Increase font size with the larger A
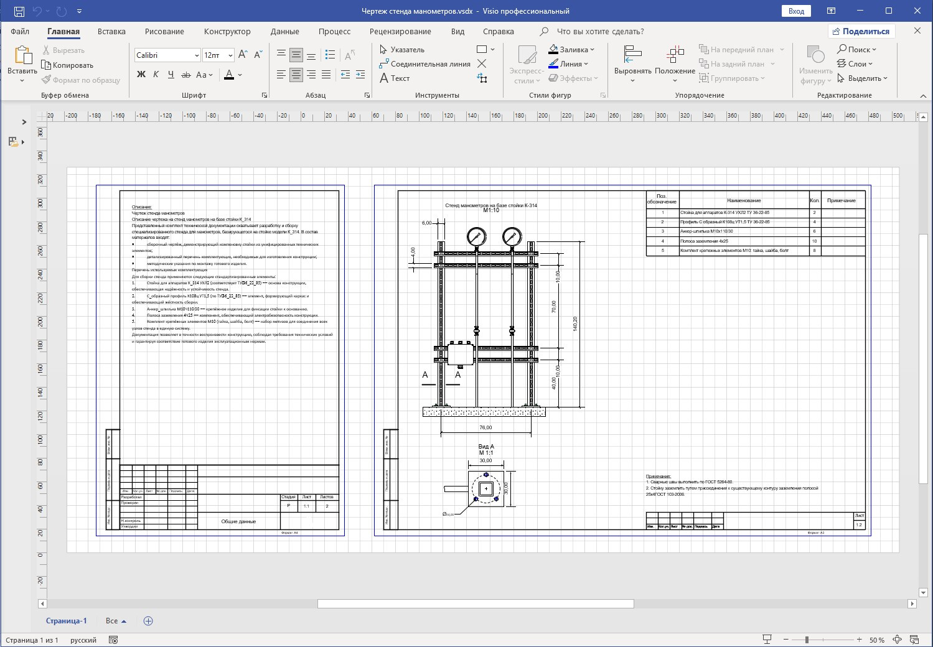This screenshot has width=933, height=647. point(243,55)
